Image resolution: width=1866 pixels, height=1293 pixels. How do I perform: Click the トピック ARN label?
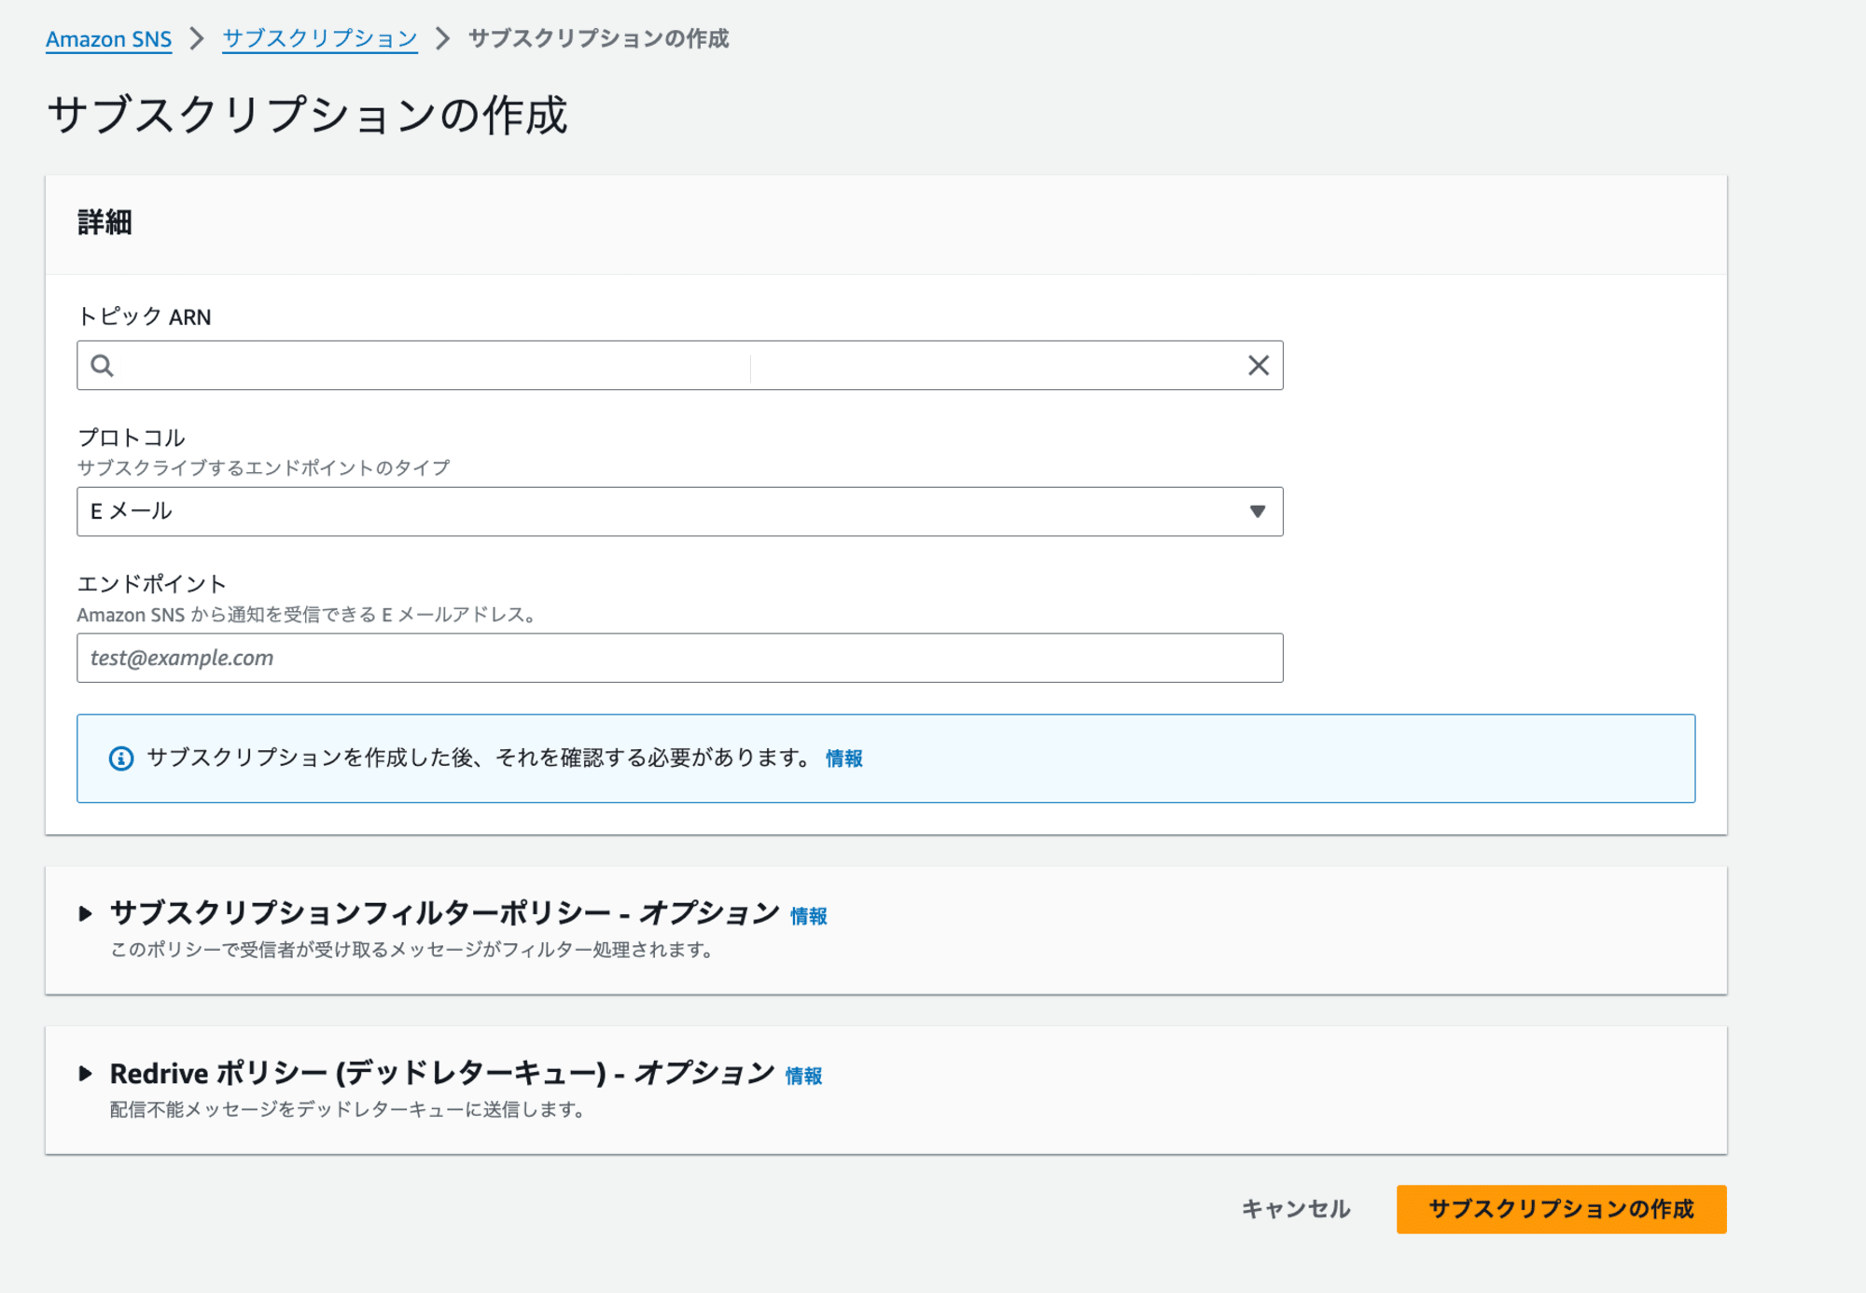coord(145,317)
